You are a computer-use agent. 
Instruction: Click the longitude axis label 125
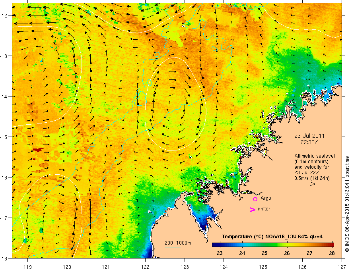263,267
